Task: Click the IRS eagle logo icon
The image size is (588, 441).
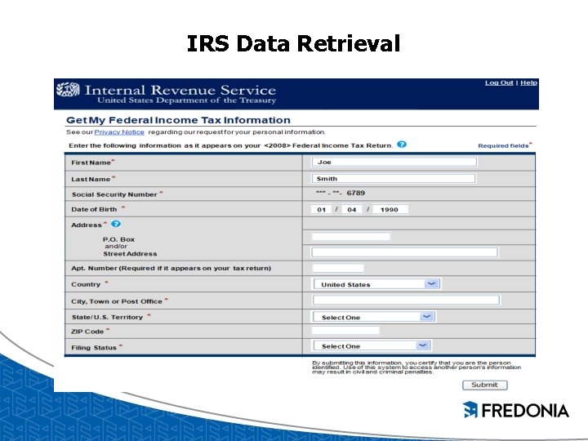Action: point(68,90)
